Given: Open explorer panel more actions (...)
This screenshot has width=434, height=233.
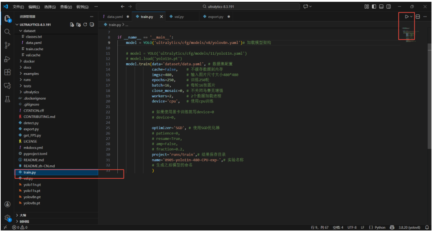Looking at the screenshot, I should (92, 17).
